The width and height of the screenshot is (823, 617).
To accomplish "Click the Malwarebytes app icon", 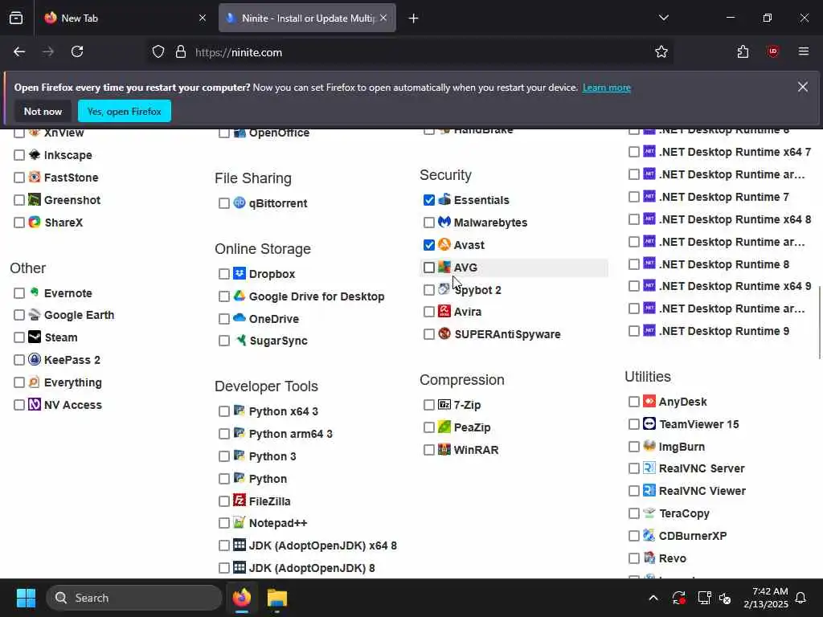I will 444,222.
